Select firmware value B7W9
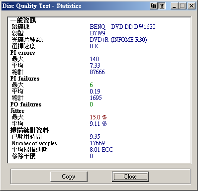The height and width of the screenshot is (191, 198). 98,33
